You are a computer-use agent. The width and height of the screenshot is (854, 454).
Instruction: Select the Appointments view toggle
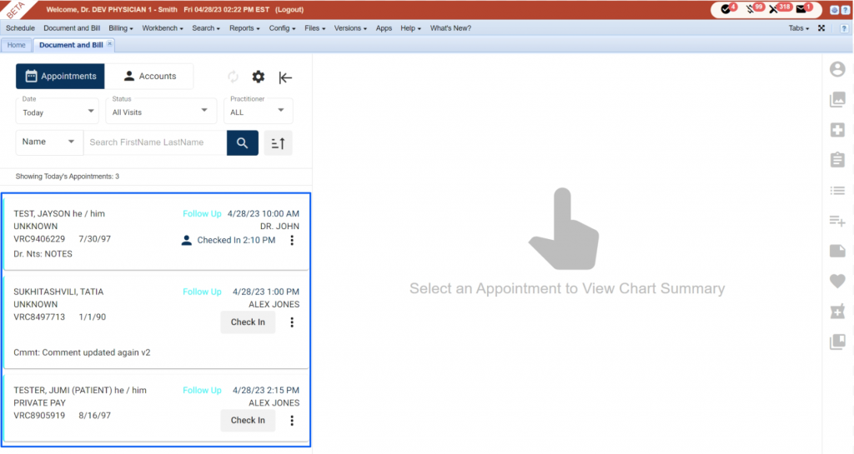(x=60, y=76)
